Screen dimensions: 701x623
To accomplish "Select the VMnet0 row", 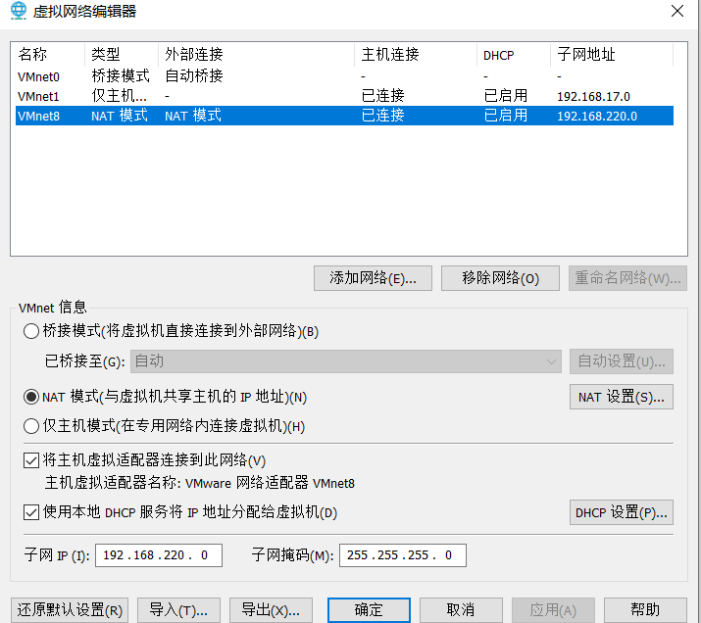I will [x=344, y=76].
